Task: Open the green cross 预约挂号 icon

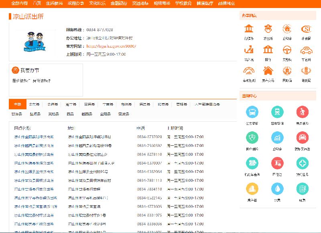Action: pyautogui.click(x=303, y=163)
